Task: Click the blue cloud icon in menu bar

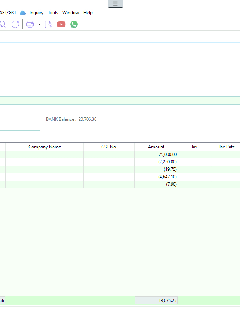Action: point(23,13)
